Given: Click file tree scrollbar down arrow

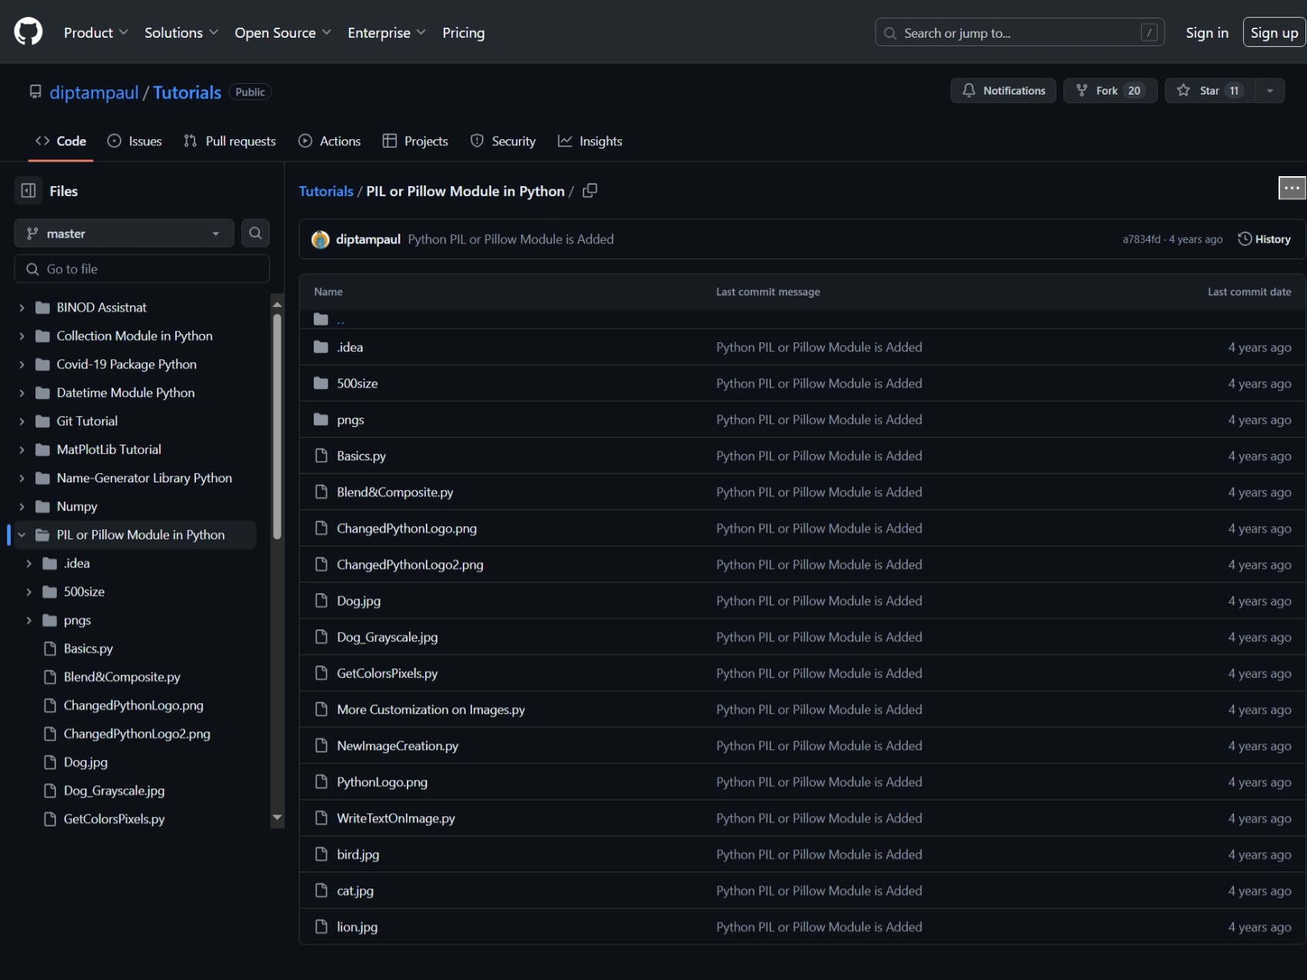Looking at the screenshot, I should [278, 818].
